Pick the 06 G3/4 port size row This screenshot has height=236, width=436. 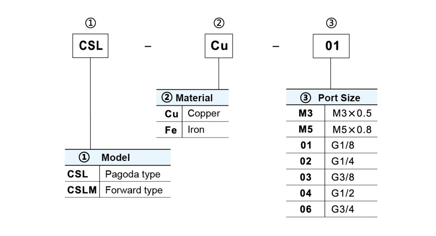click(x=332, y=209)
